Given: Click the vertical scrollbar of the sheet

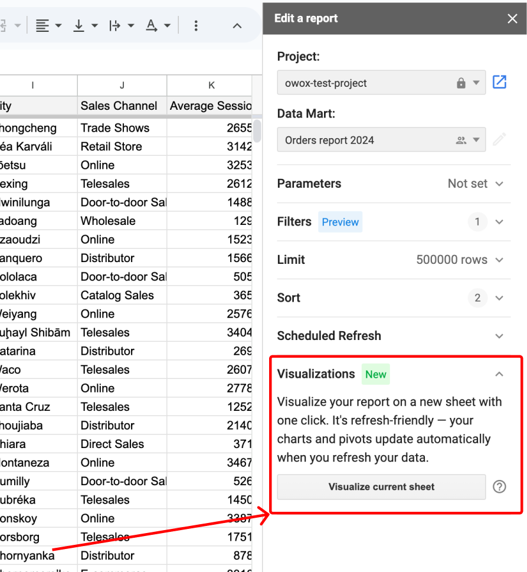Looking at the screenshot, I should tap(257, 131).
